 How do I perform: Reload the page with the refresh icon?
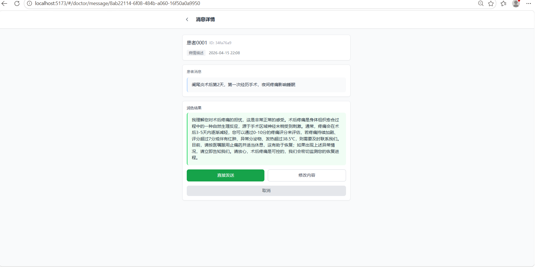pyautogui.click(x=17, y=3)
